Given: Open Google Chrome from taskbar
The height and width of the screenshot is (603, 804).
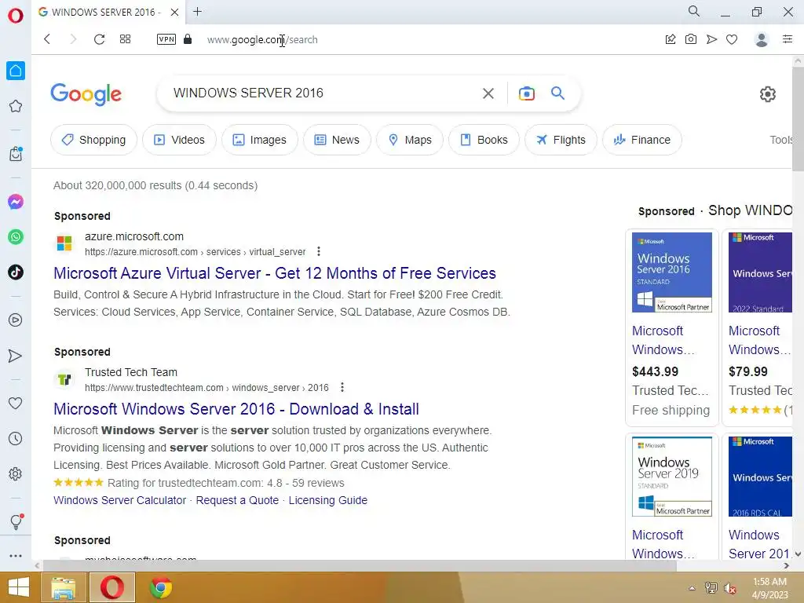Looking at the screenshot, I should tap(160, 587).
